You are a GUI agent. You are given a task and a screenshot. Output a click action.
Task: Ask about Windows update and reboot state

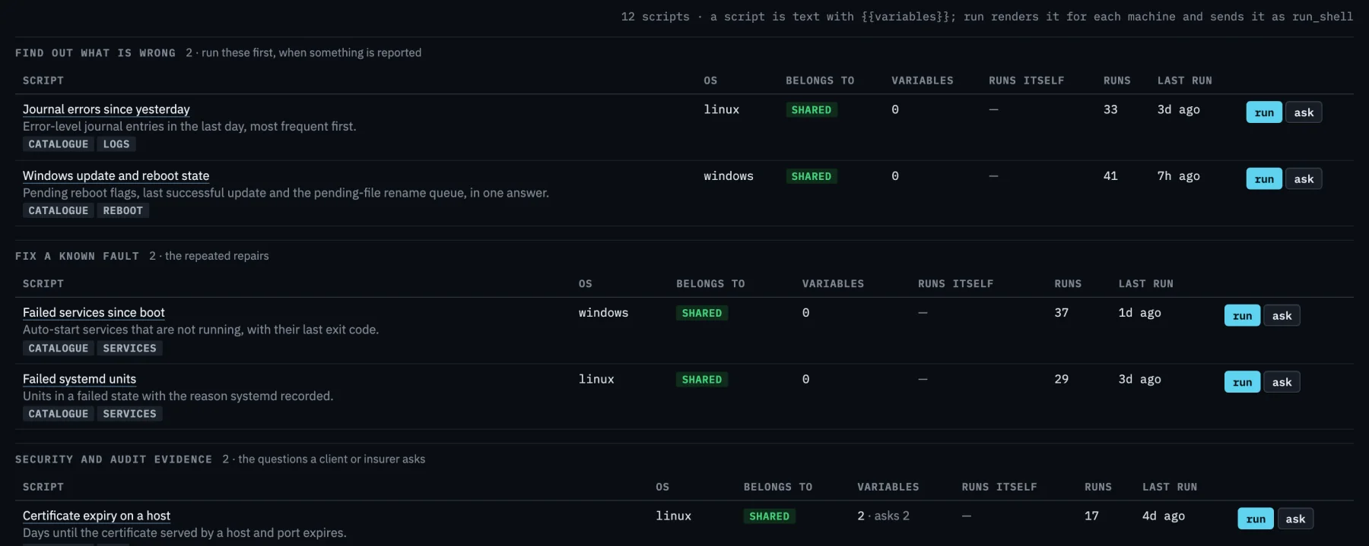coord(1304,178)
